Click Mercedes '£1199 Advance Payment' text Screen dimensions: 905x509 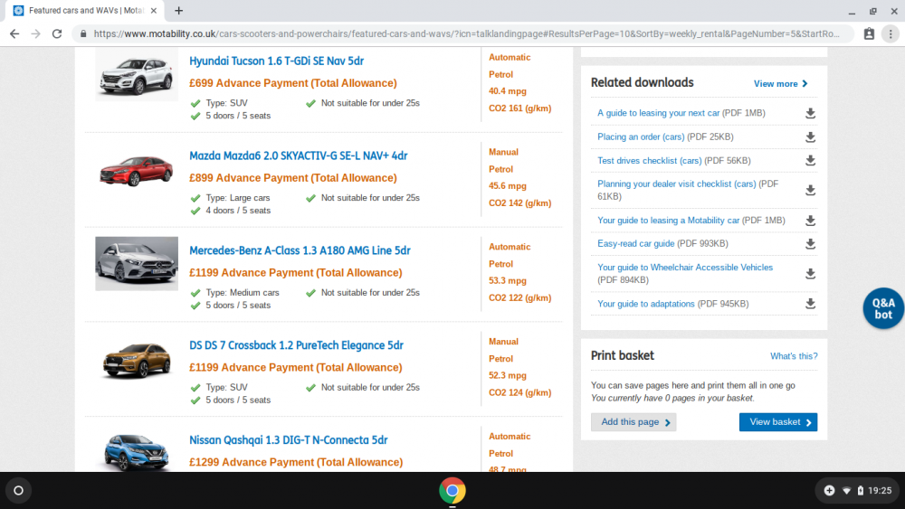coord(296,273)
